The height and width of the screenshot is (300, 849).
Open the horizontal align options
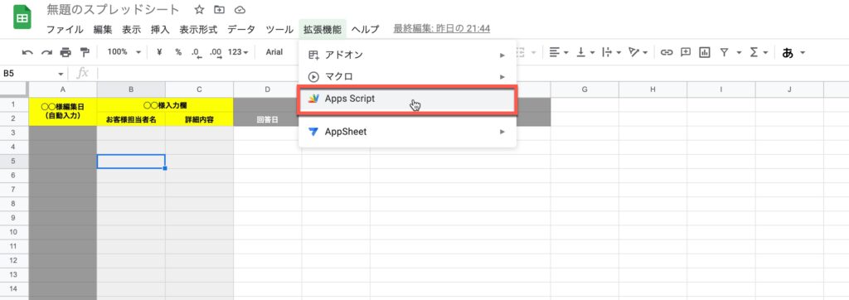559,52
